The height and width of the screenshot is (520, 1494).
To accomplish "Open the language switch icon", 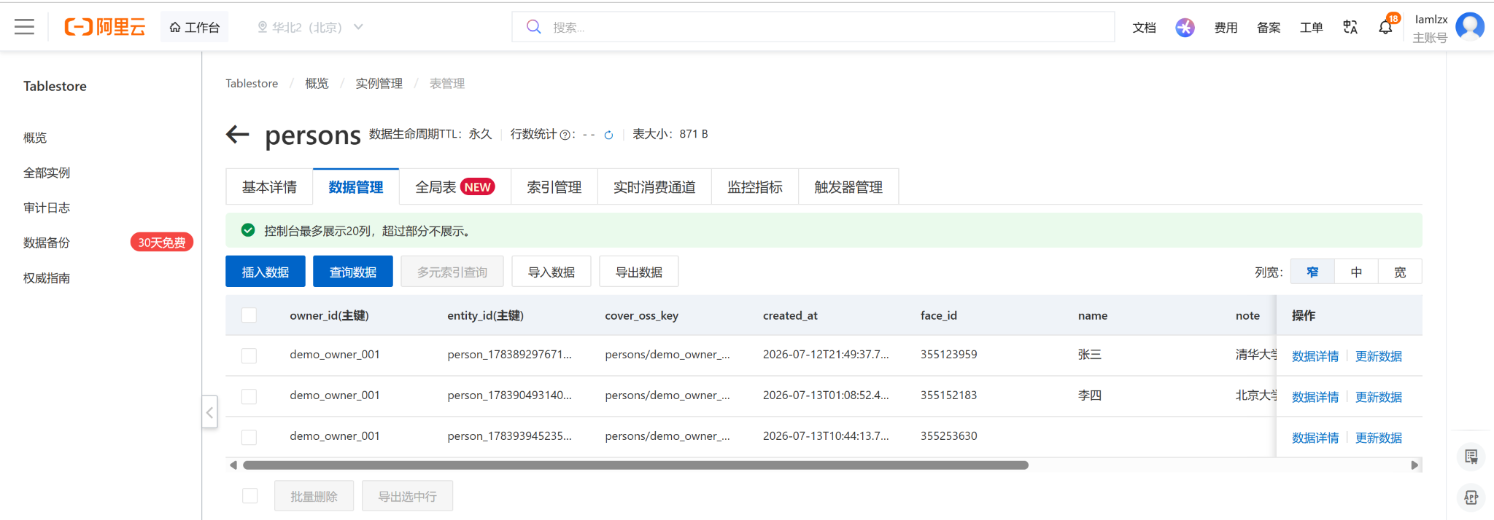I will [x=1350, y=27].
